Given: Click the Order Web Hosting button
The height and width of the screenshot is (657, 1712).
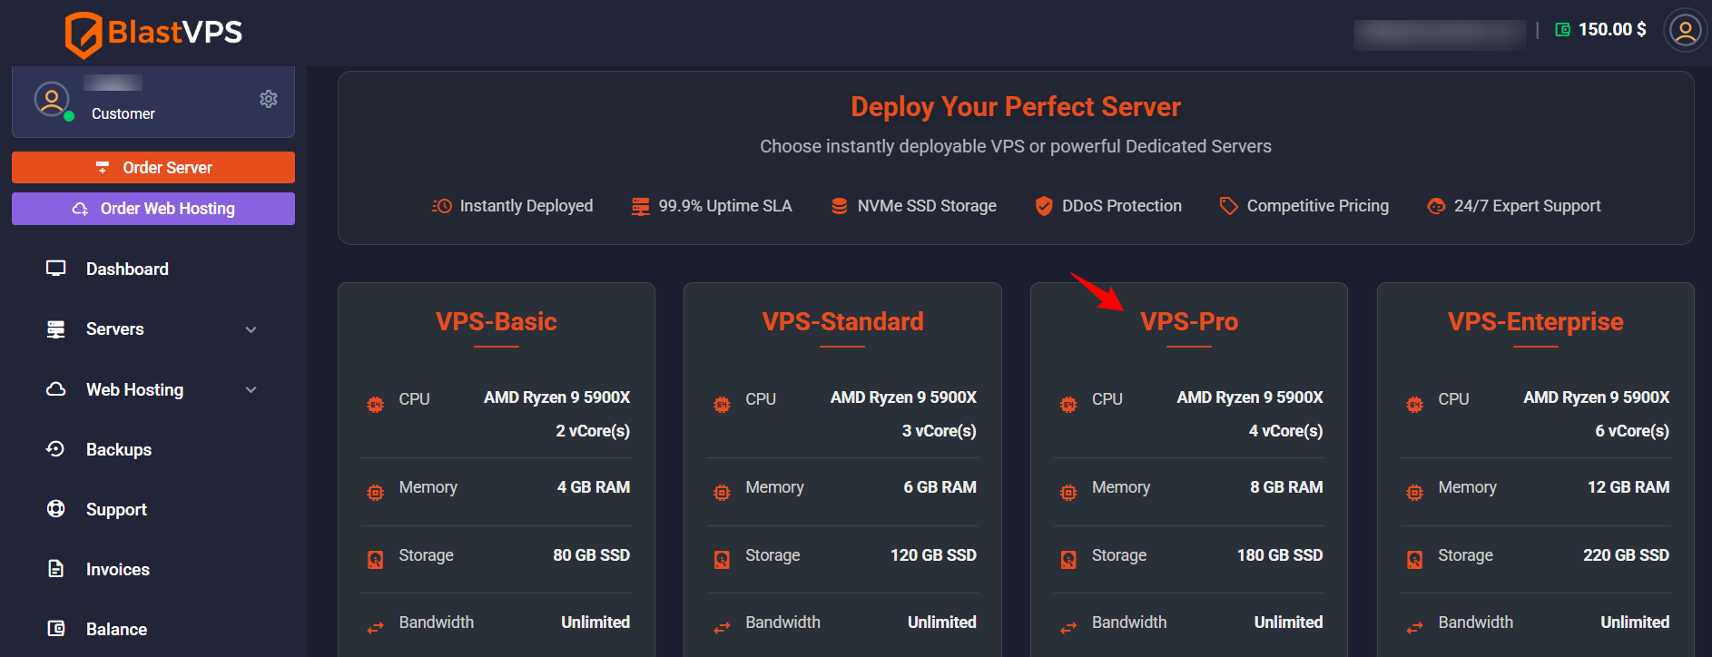Looking at the screenshot, I should tap(153, 209).
